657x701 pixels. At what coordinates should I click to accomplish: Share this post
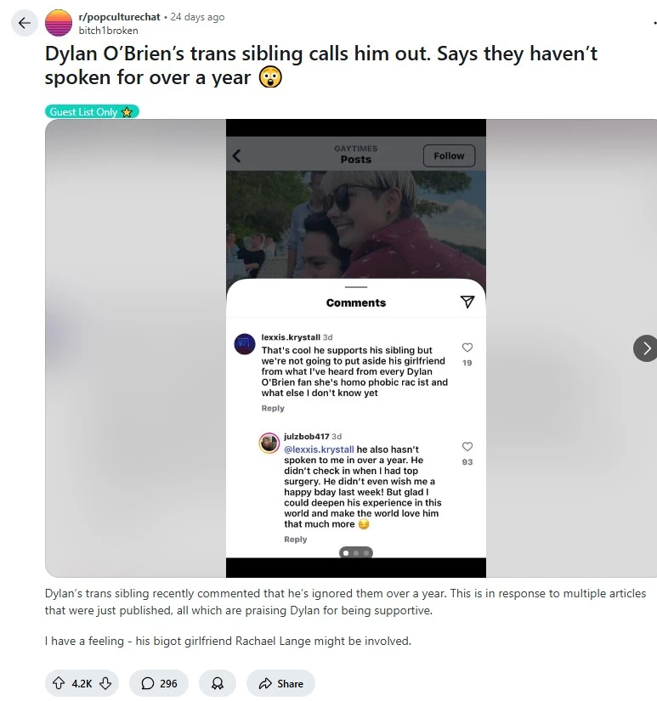click(x=280, y=683)
